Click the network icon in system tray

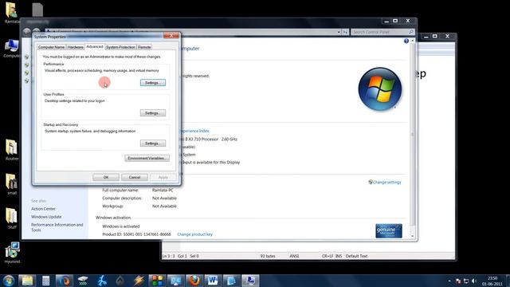point(466,281)
